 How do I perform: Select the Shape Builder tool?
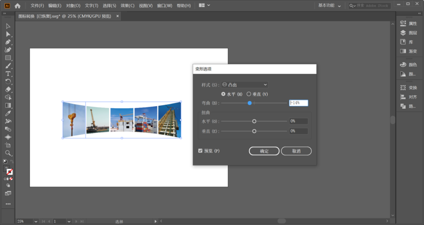pos(8,97)
